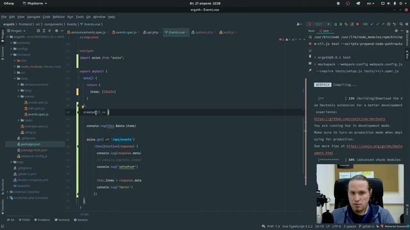Click the Git rollback arrow icon
This screenshot has height=230, width=410.
click(x=395, y=24)
